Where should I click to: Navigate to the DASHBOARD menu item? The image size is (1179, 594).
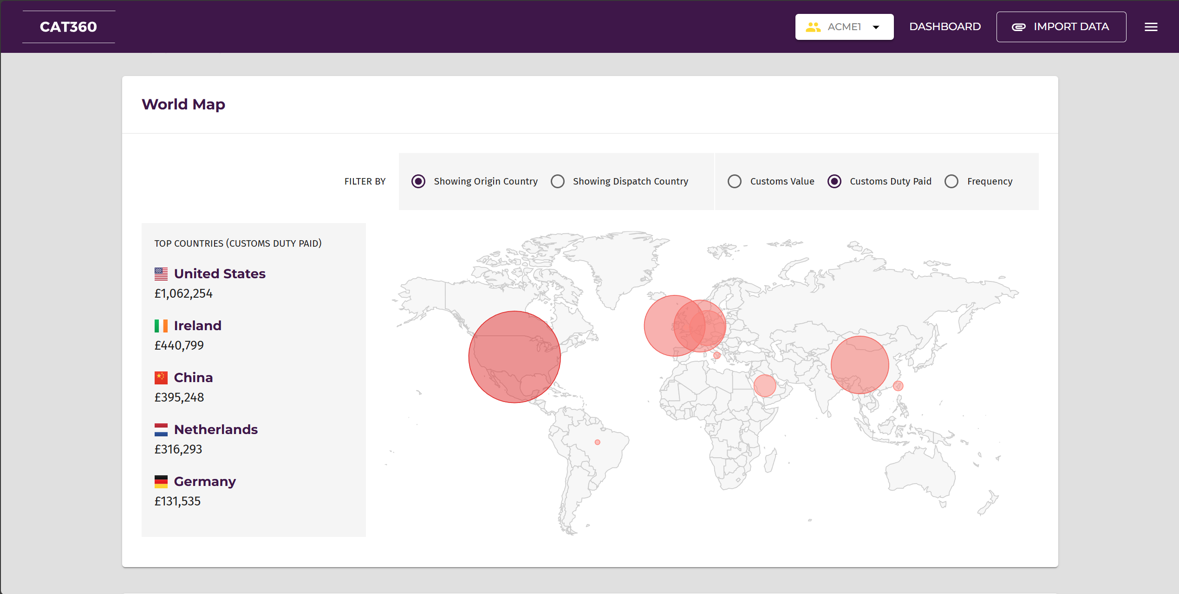[x=944, y=26]
